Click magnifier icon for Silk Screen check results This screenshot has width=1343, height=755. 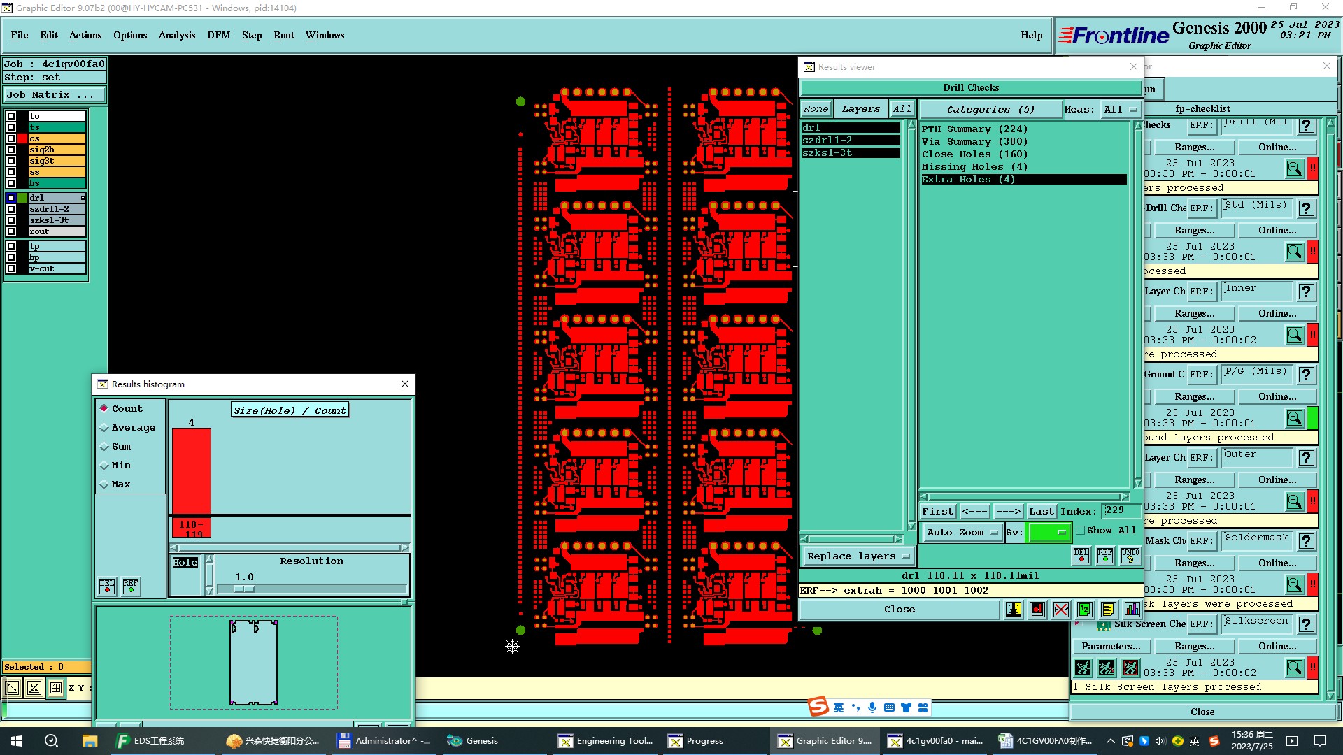[x=1294, y=668]
